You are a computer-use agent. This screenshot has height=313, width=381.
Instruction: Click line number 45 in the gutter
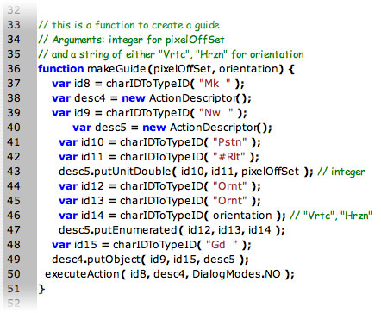pos(14,201)
